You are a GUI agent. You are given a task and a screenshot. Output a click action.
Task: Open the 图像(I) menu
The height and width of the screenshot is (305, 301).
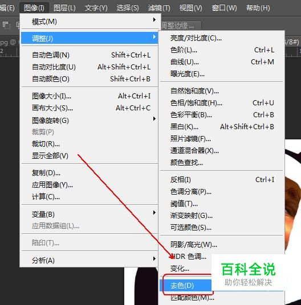pyautogui.click(x=34, y=8)
